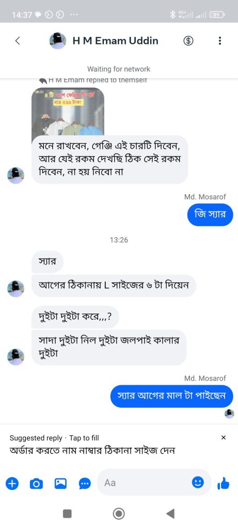Image resolution: width=238 pixels, height=528 pixels.
Task: Open the emoji smiley picker
Action: click(x=198, y=483)
